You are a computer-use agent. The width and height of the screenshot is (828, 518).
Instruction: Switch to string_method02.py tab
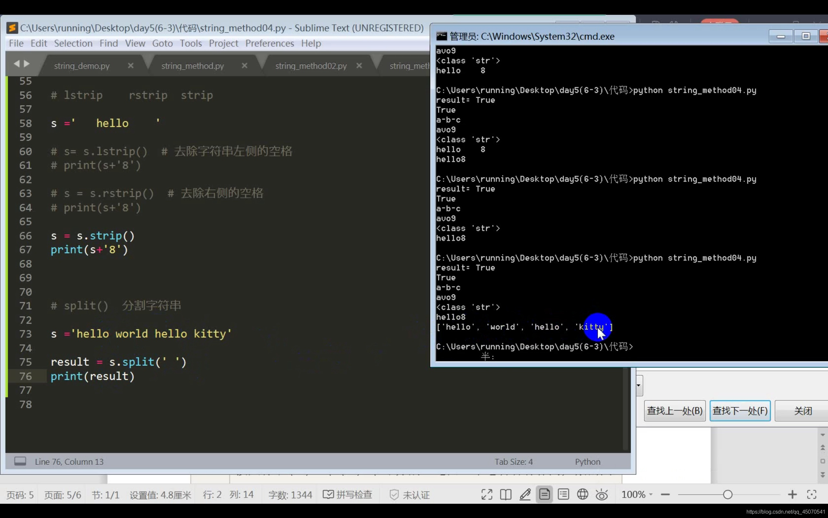[x=311, y=66]
